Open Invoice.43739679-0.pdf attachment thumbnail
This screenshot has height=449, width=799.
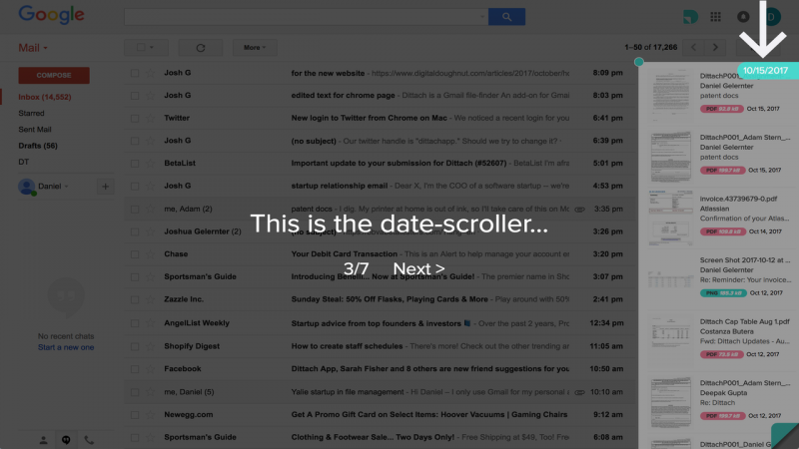pyautogui.click(x=670, y=218)
